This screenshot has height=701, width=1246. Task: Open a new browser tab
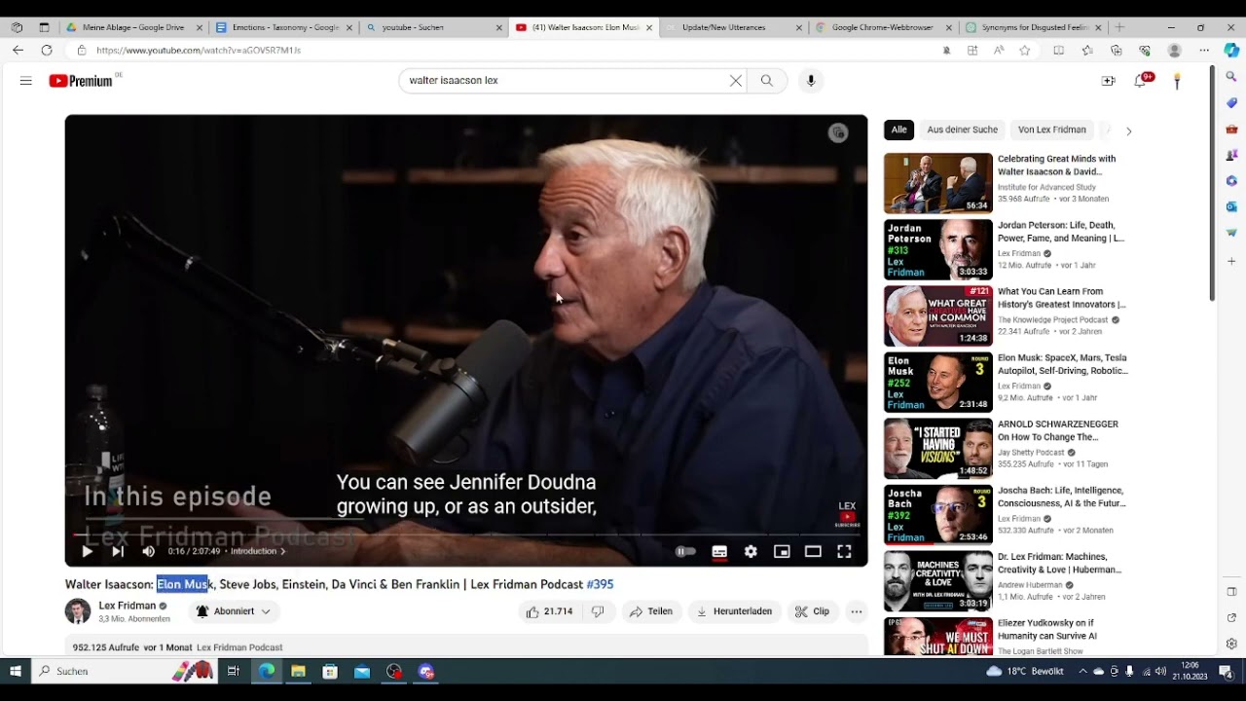point(1119,27)
